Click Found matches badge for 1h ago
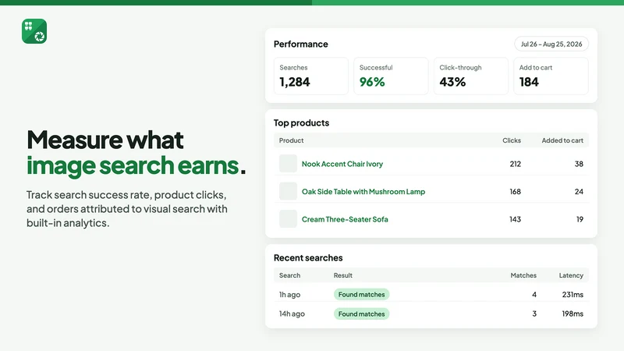624x351 pixels. [361, 295]
